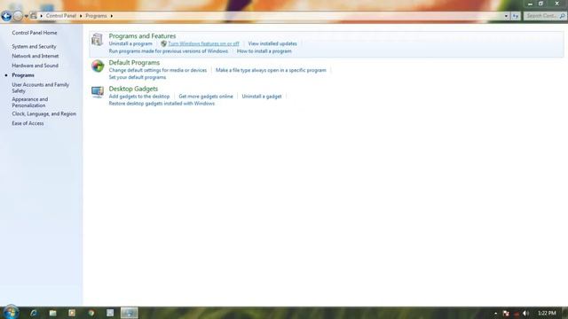This screenshot has height=319, width=568.
Task: Click the address bar Refresh button
Action: 515,16
